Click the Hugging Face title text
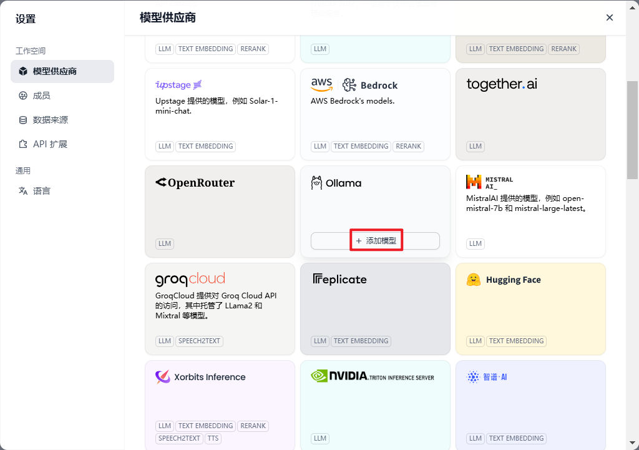639x450 pixels. click(514, 280)
